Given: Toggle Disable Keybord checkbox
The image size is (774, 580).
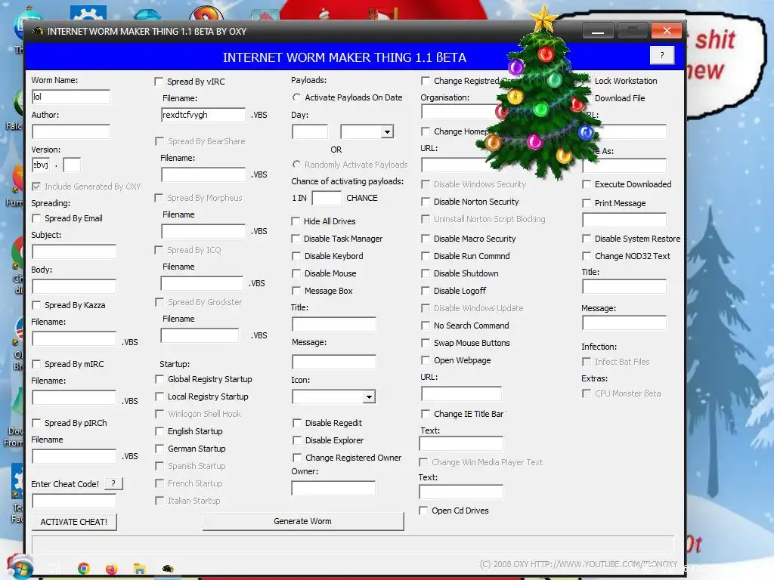Looking at the screenshot, I should tap(296, 256).
